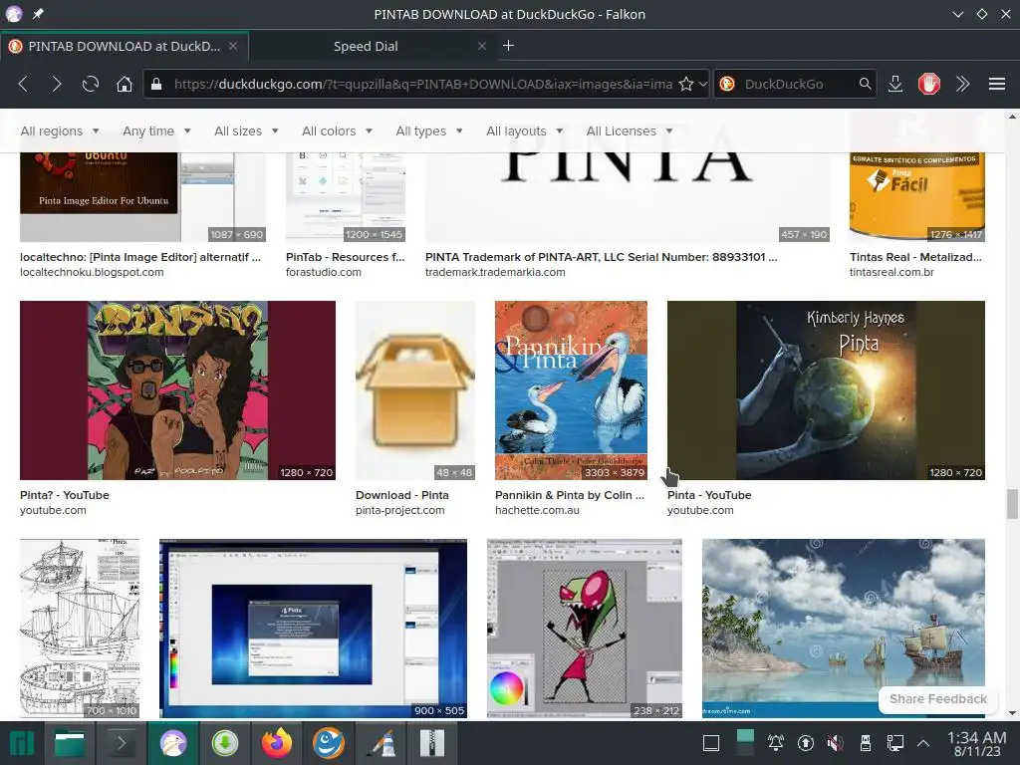
Task: Close the PINTAB DOWNLOAD tab
Action: click(x=233, y=46)
